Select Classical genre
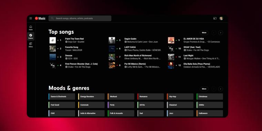The width and height of the screenshot is (262, 131). [x=180, y=105]
